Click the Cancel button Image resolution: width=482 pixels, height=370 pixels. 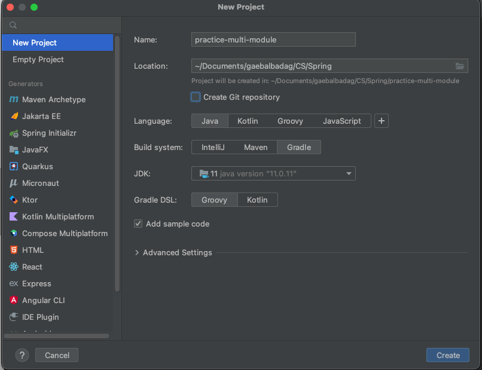57,355
